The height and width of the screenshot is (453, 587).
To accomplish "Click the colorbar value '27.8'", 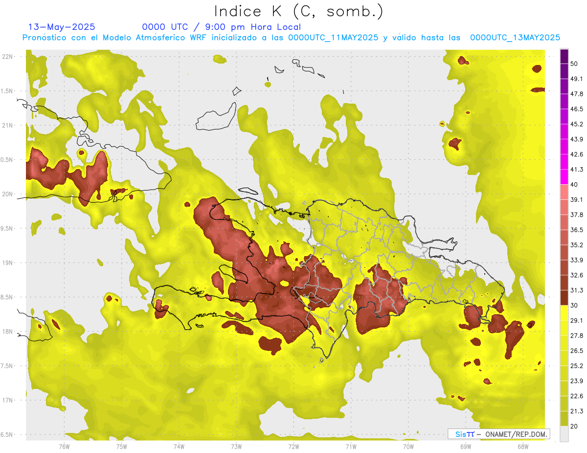I will pos(576,336).
